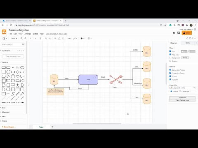Viewport: 198px width, 148px height.
Task: Open the insert plus dropdown
Action: 82,39
